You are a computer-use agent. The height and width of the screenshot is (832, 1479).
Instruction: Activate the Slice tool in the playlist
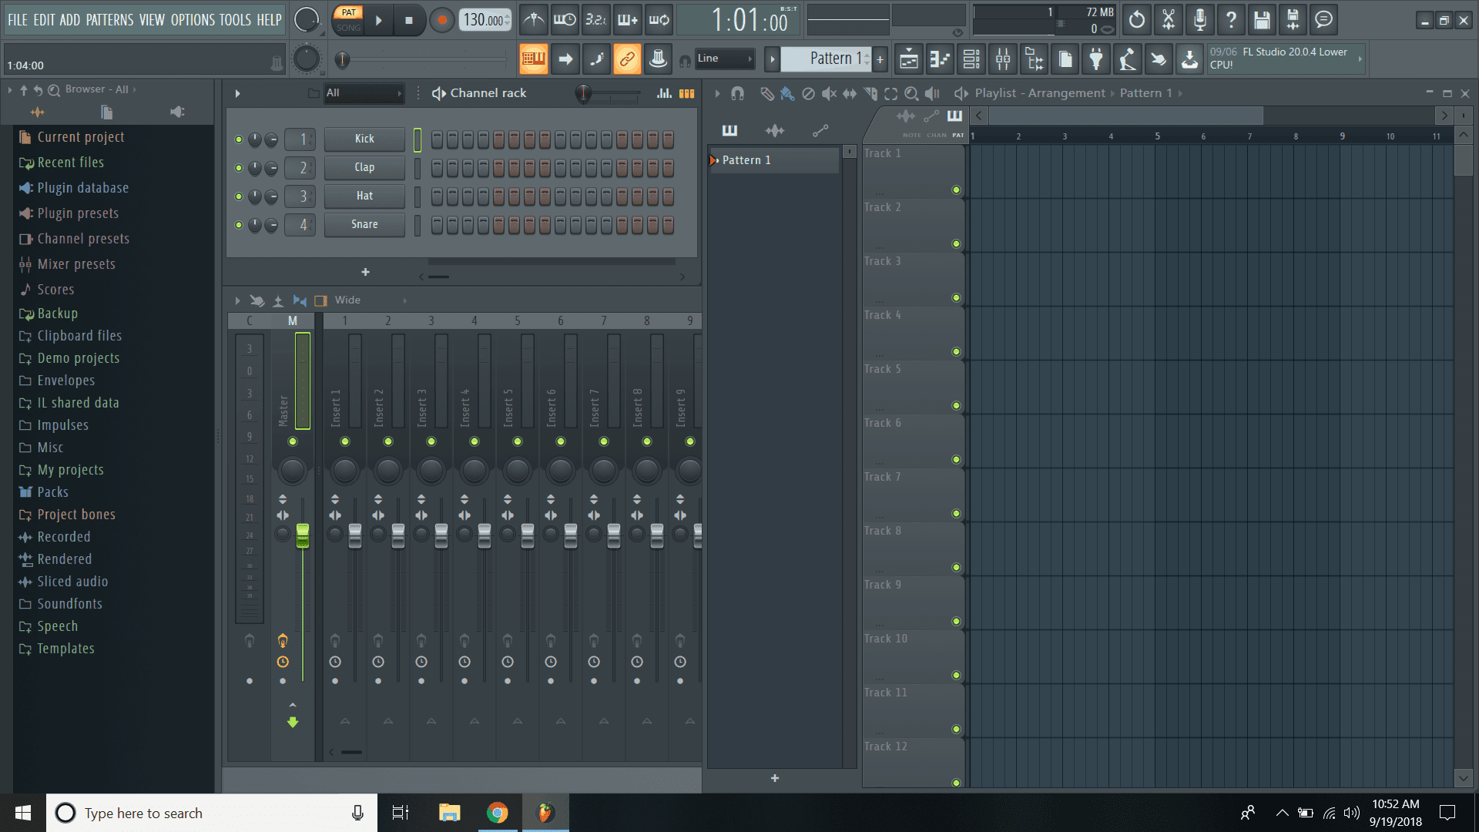pyautogui.click(x=870, y=93)
